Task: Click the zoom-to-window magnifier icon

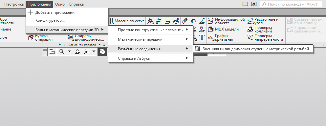Action: 61,52
